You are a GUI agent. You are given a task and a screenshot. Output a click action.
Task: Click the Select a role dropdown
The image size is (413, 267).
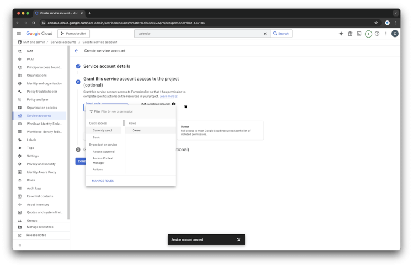(x=106, y=107)
